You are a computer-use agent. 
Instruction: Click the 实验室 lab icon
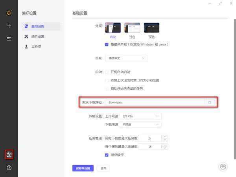26,46
